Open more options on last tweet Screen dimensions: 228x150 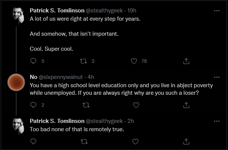[x=217, y=121]
